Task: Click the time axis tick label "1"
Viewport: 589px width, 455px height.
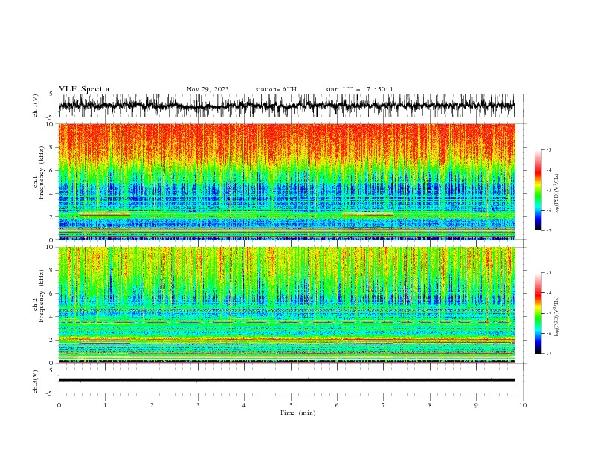Action: 105,405
